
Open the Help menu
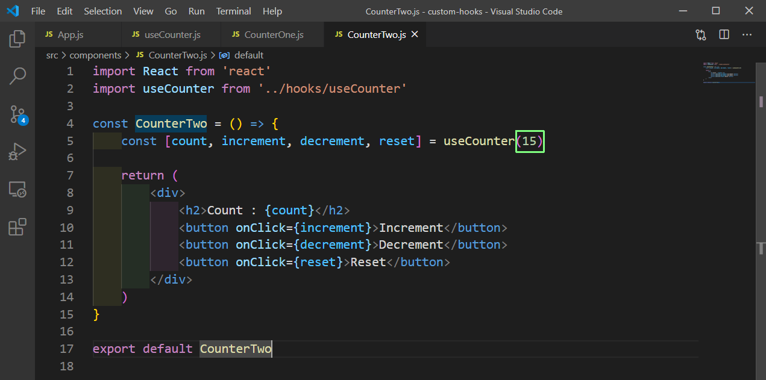coord(272,11)
